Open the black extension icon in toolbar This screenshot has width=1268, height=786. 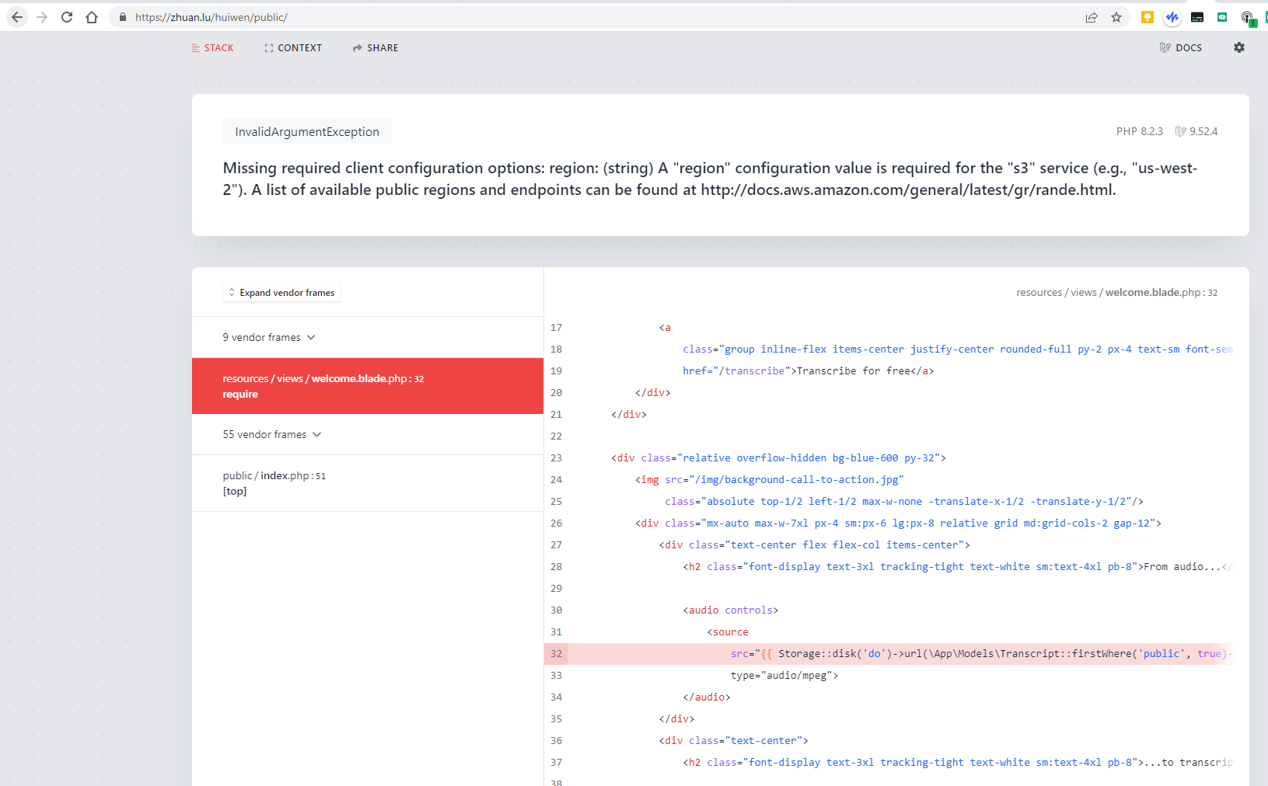[1197, 17]
